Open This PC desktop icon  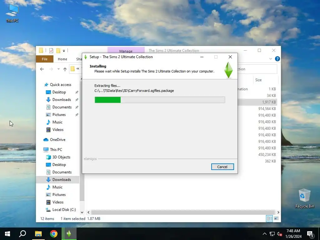tap(12, 13)
